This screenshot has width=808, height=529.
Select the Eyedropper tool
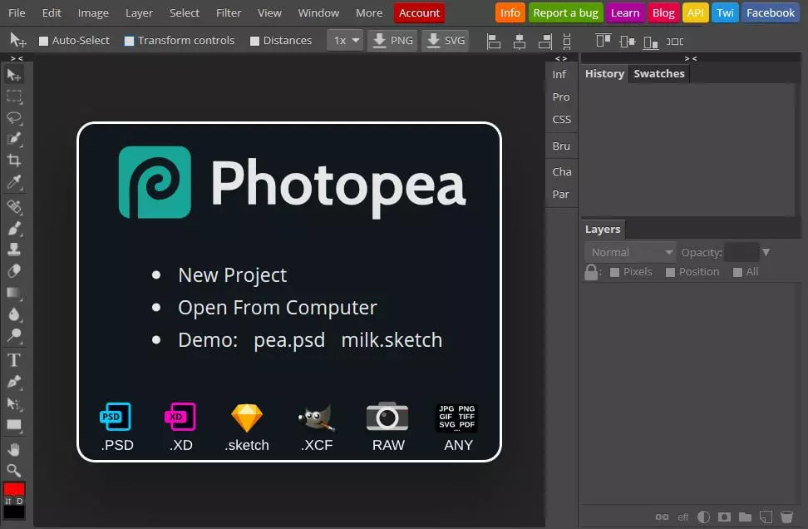pos(14,182)
